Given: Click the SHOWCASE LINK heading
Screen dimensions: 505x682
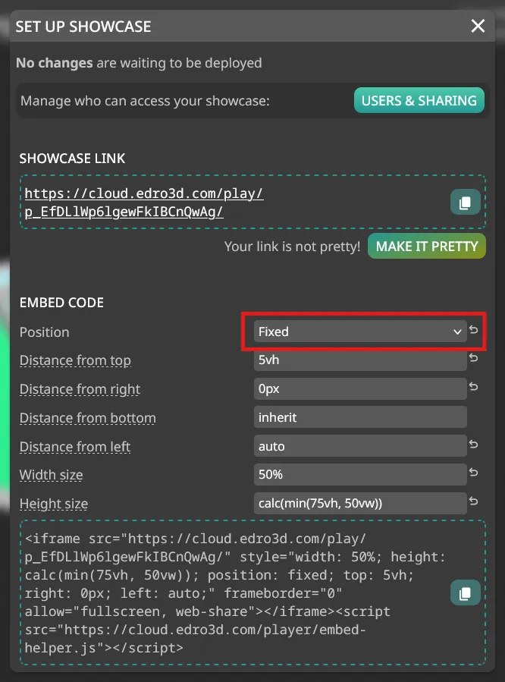Looking at the screenshot, I should coord(72,159).
